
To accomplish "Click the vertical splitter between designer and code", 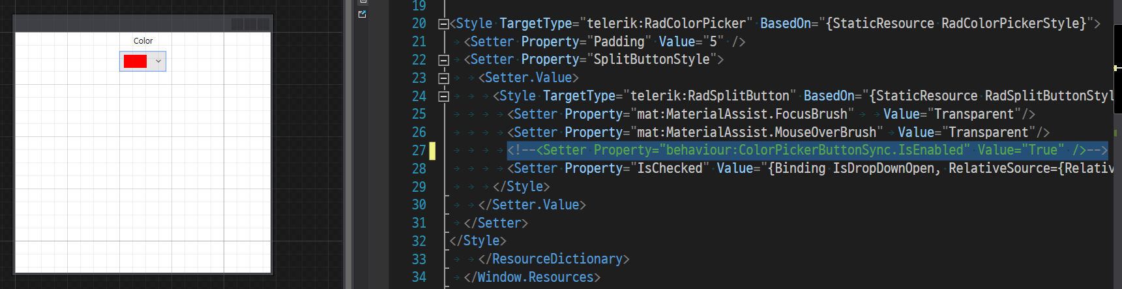I will click(347, 144).
